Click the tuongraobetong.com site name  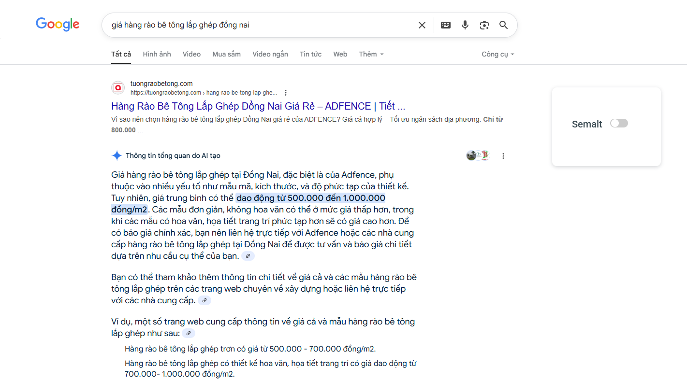pyautogui.click(x=161, y=84)
